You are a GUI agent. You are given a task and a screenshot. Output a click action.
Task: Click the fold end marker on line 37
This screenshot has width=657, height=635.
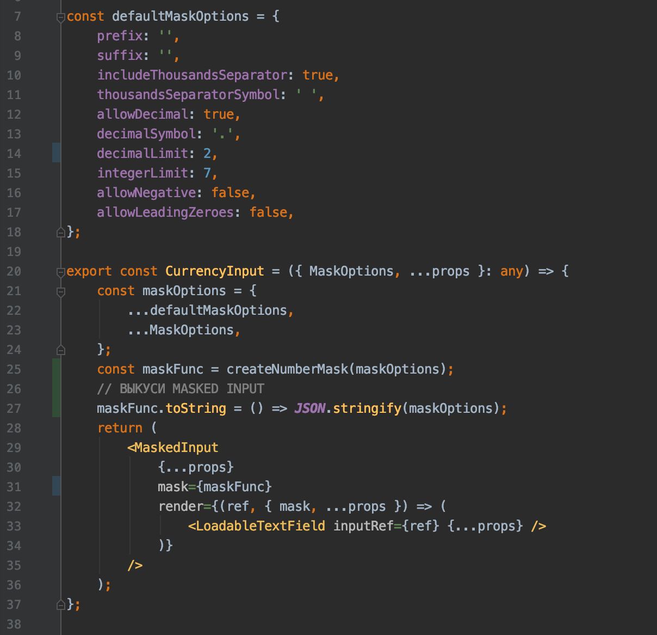pyautogui.click(x=61, y=605)
